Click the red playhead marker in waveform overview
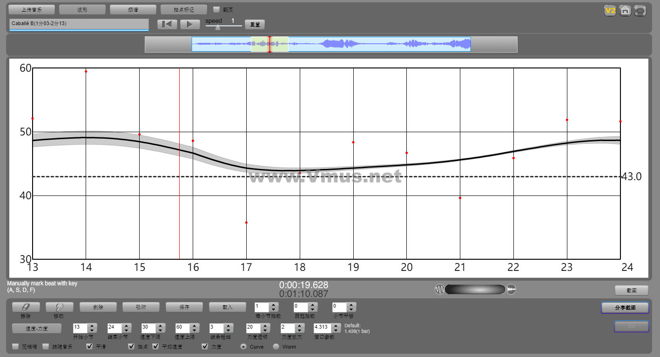Image resolution: width=660 pixels, height=357 pixels. [x=269, y=44]
